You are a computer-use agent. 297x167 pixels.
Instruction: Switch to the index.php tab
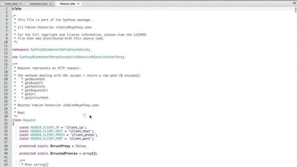(12, 4)
